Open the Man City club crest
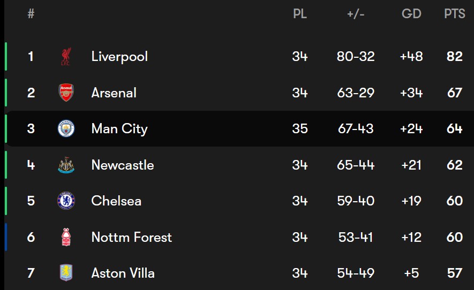Screen dimensions: 474x290 pyautogui.click(x=66, y=128)
